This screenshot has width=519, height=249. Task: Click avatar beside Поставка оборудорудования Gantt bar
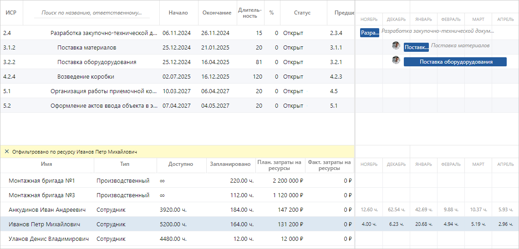(396, 60)
